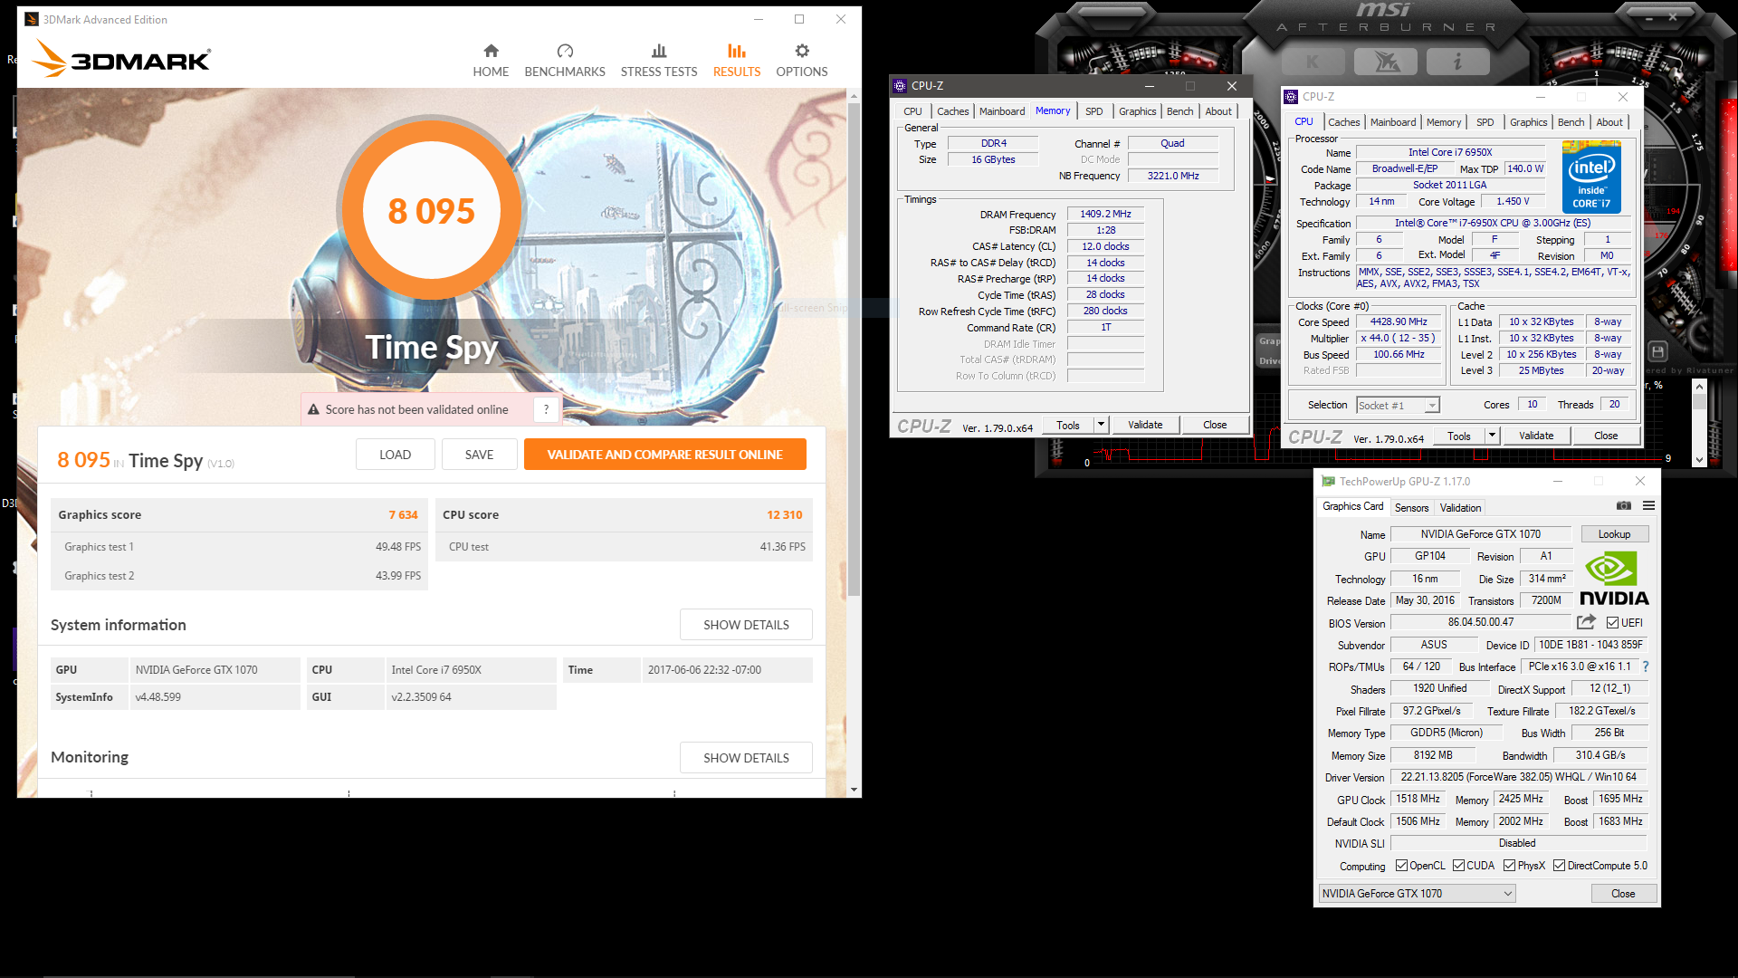Show System information details
1738x978 pixels.
point(746,625)
